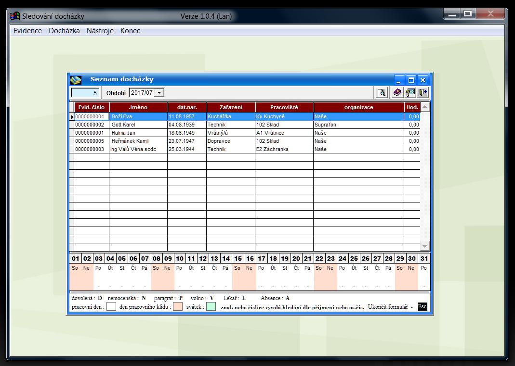Click the Sledování docházky app title icon
Image resolution: width=515 pixels, height=366 pixels.
click(x=15, y=16)
